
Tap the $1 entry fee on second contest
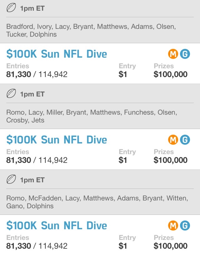click(123, 160)
